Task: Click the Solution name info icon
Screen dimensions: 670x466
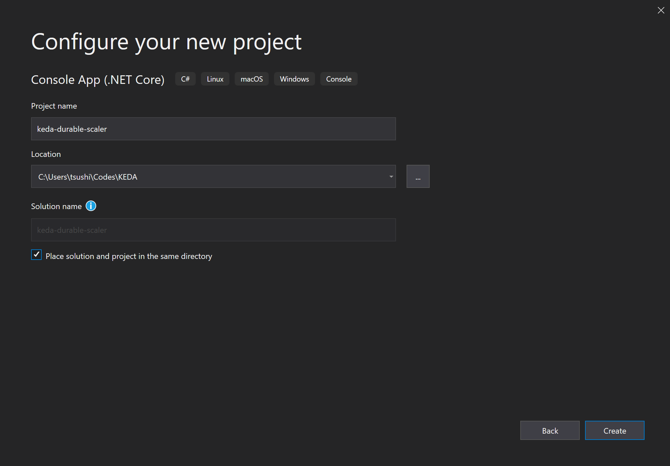Action: click(x=91, y=206)
